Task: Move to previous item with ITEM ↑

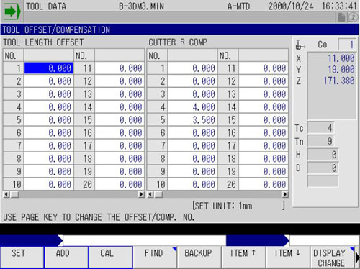Action: tap(244, 257)
